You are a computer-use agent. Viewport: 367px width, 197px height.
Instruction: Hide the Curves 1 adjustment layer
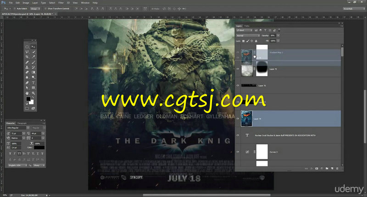[x=238, y=152]
